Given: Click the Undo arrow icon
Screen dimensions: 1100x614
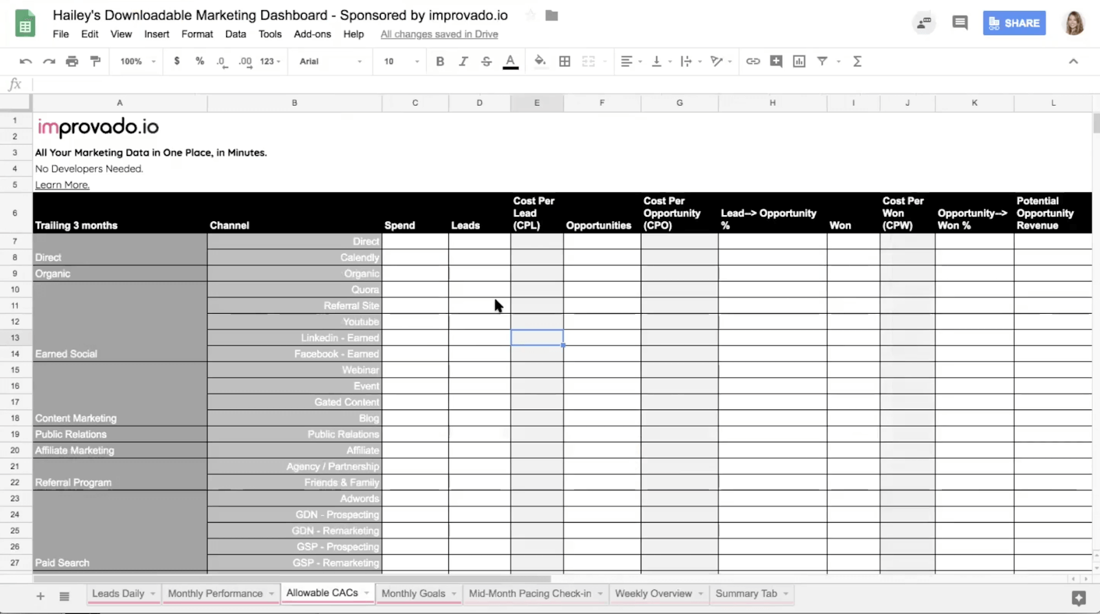Looking at the screenshot, I should tap(25, 61).
